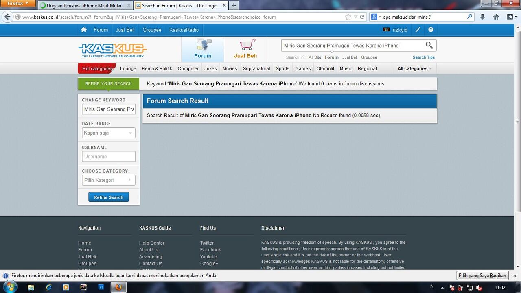Open the Search Tips link
Image resolution: width=521 pixels, height=293 pixels.
[x=424, y=57]
